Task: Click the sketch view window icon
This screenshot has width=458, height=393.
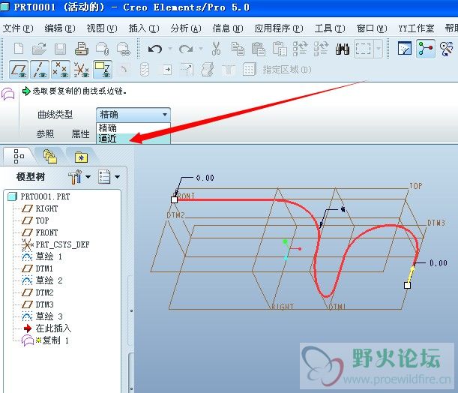Action: 405,49
